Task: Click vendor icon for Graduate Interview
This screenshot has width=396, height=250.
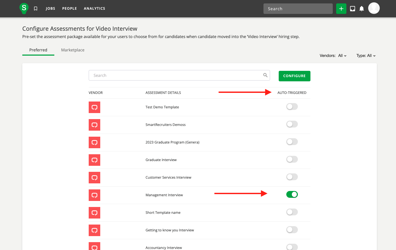Action: pyautogui.click(x=94, y=160)
